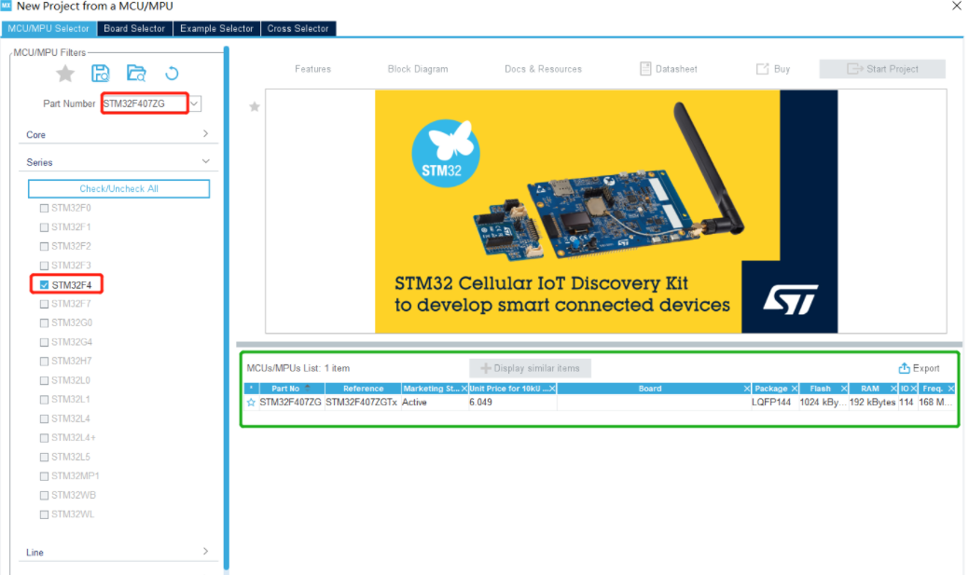Screen dimensions: 969x575
Task: Check the STM32L0 series checkbox
Action: (x=44, y=380)
